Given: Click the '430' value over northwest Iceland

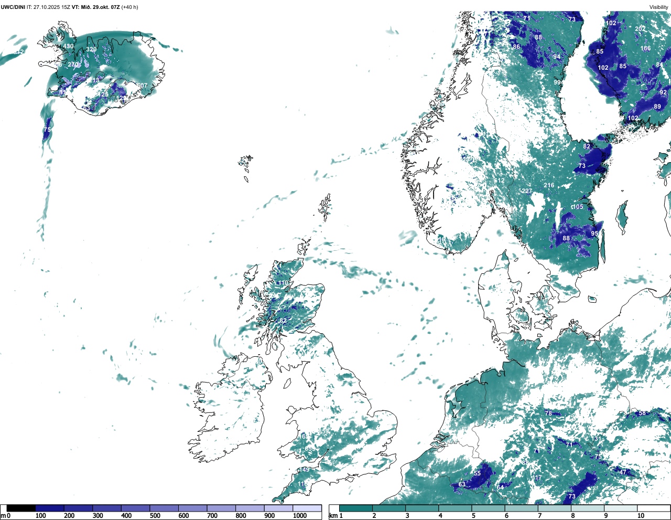Looking at the screenshot, I should click(68, 46).
